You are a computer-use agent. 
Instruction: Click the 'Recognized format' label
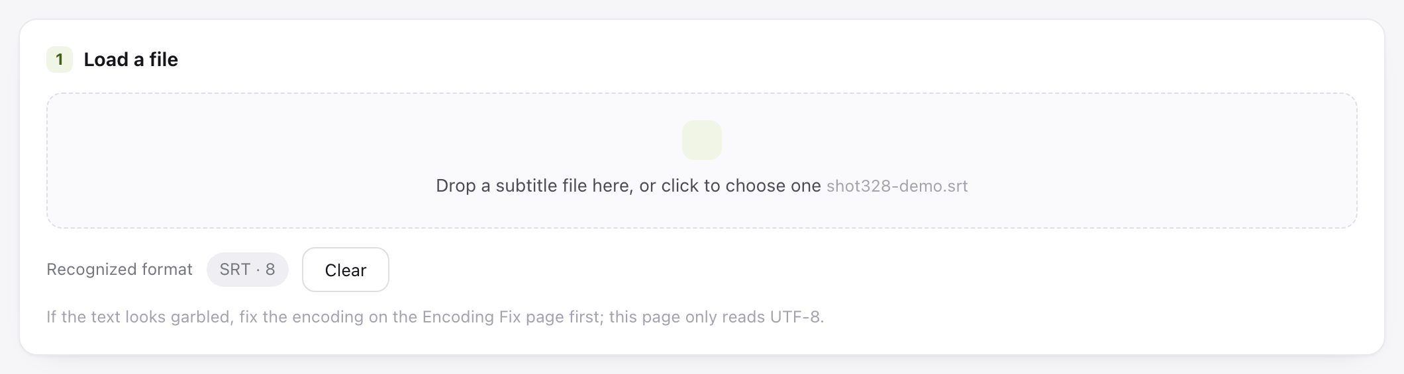[x=119, y=270]
